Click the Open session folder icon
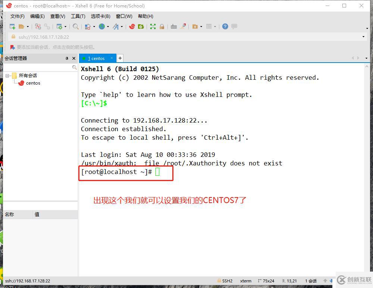The image size is (373, 288). pyautogui.click(x=21, y=26)
